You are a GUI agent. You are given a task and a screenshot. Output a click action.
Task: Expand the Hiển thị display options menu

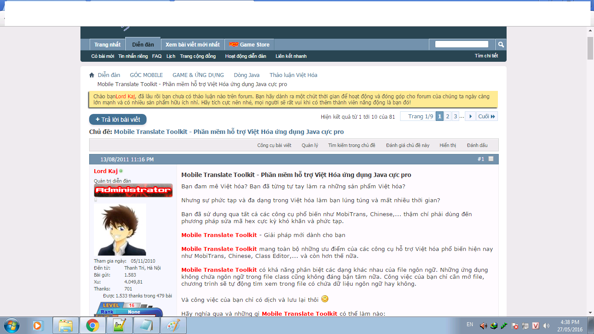tap(447, 145)
